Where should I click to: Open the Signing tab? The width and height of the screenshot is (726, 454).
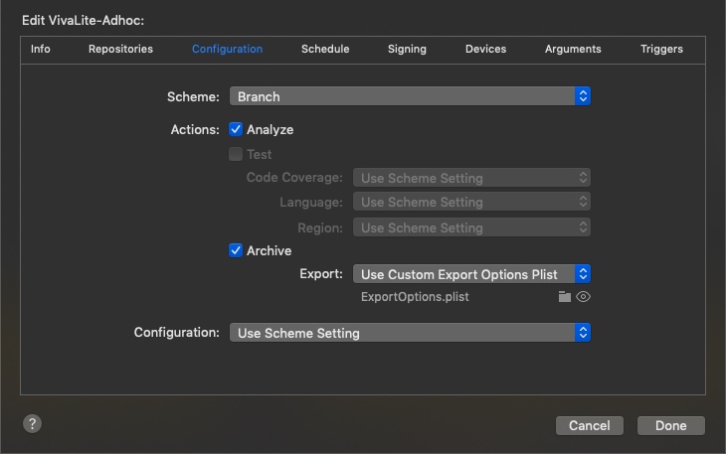(407, 49)
